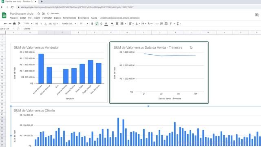Open the font family dropdown
The image size is (261, 147).
(x=69, y=24)
